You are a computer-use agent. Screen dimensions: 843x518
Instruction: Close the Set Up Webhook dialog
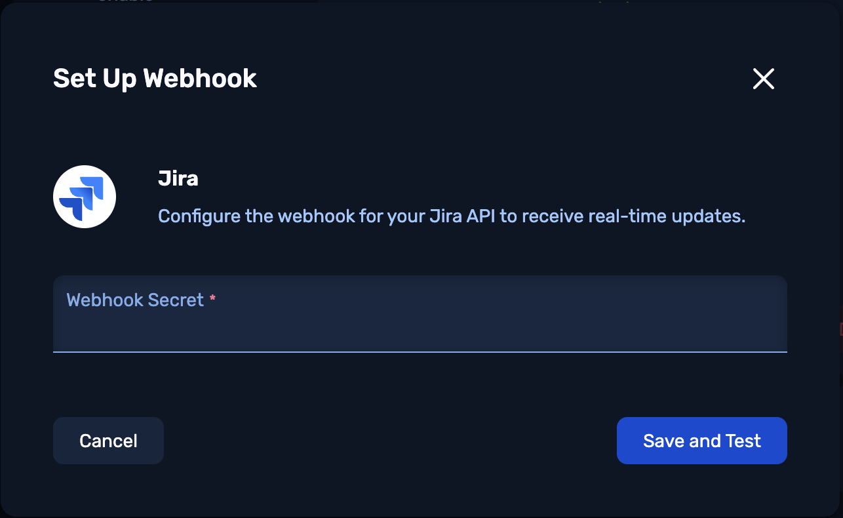click(x=763, y=79)
